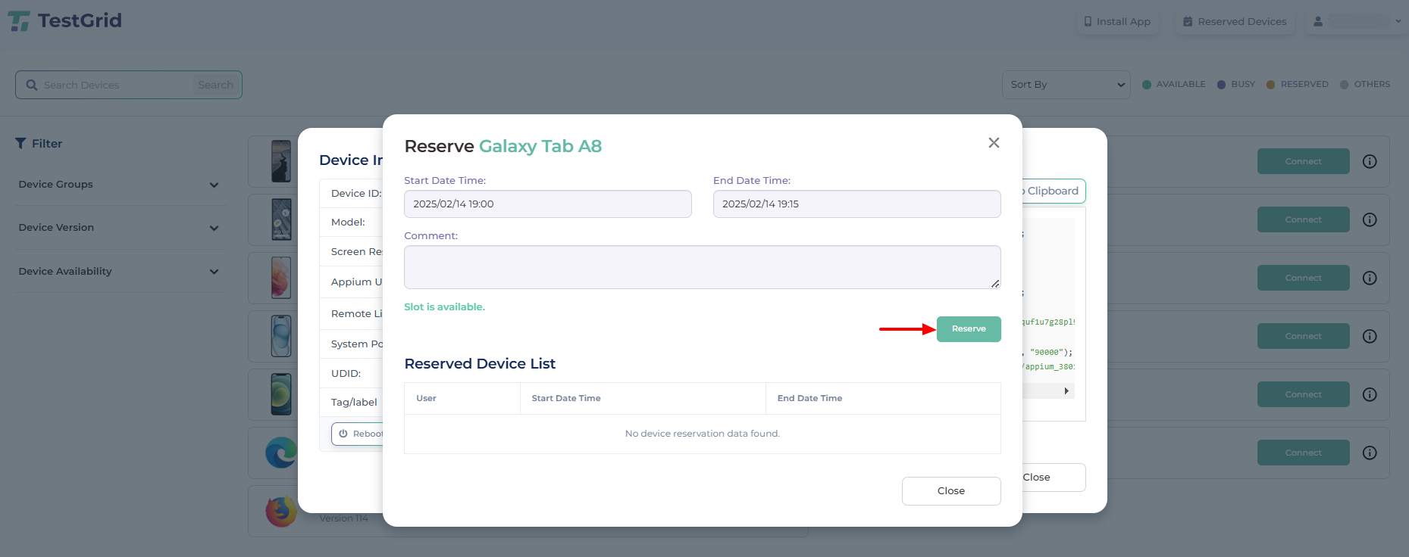Click the Close button in Device Info dialog
Viewport: 1409px width, 557px height.
point(1053,478)
